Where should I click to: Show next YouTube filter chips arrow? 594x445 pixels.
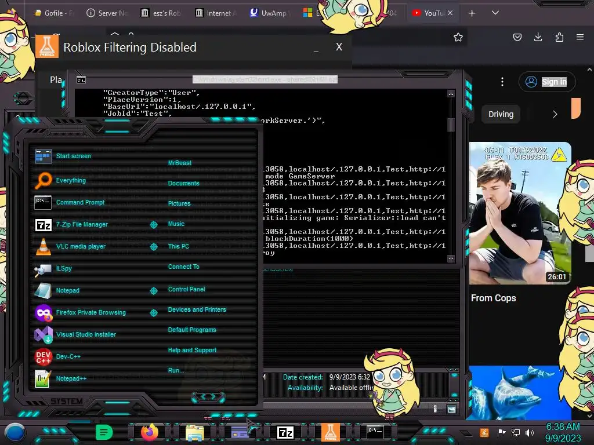(x=555, y=114)
